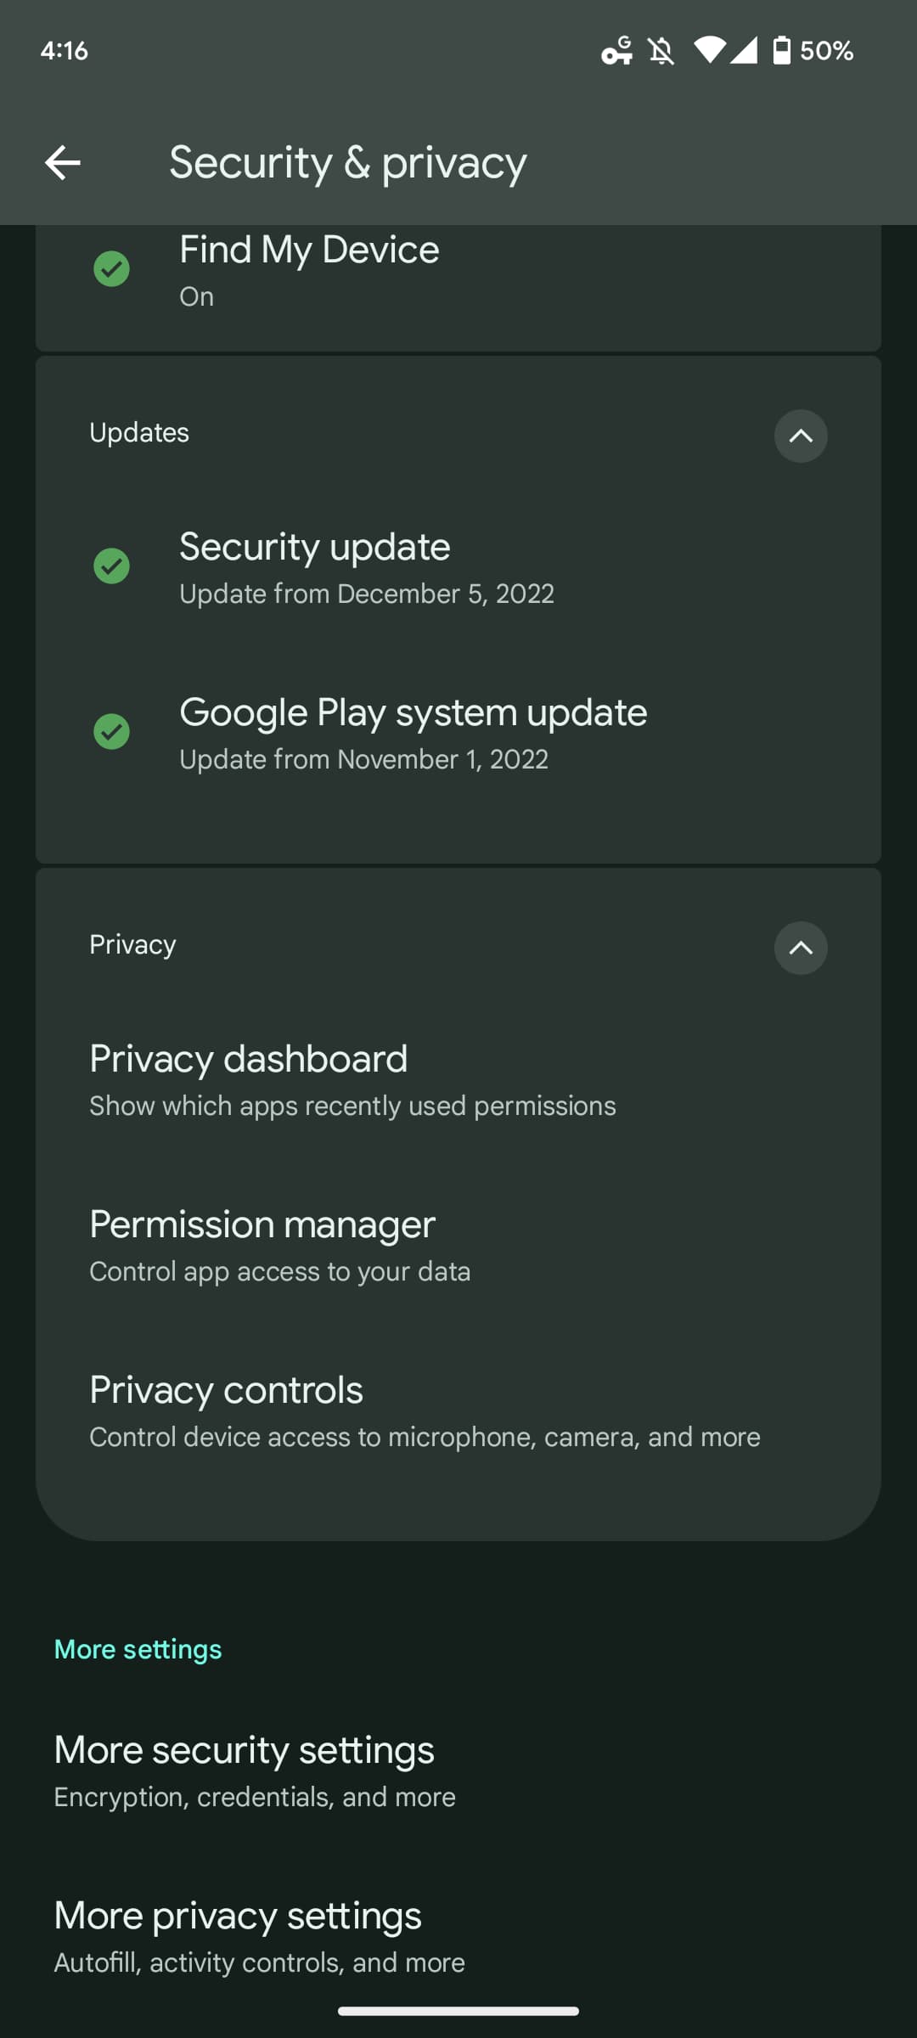This screenshot has width=917, height=2038.
Task: Collapse the Privacy section
Action: [x=800, y=948]
